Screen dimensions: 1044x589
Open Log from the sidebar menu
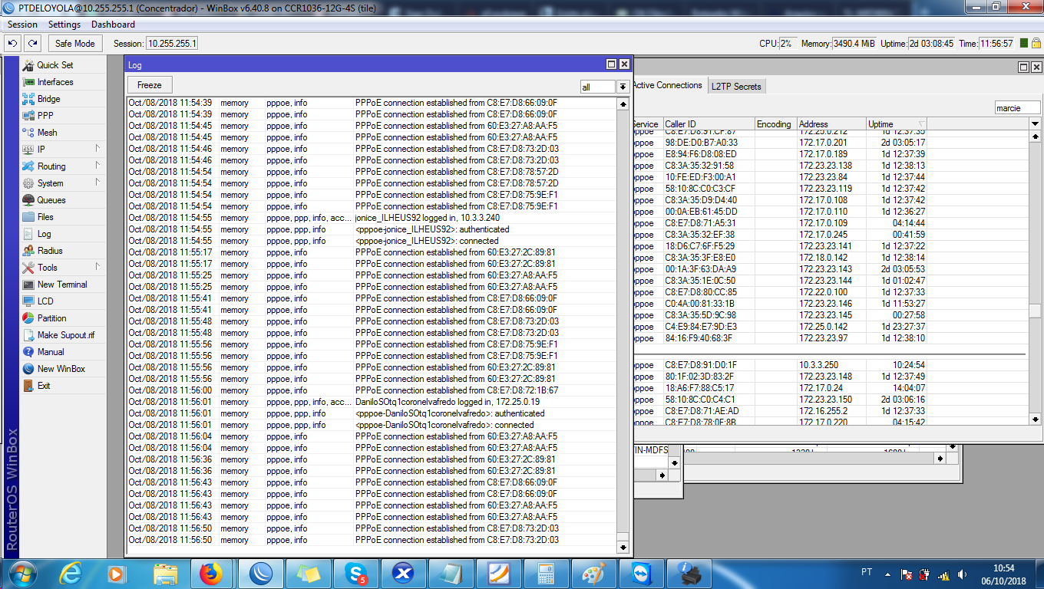(x=45, y=234)
